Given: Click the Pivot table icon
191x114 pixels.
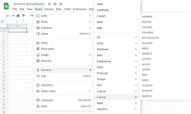Looking at the screenshot, I should (38, 49).
